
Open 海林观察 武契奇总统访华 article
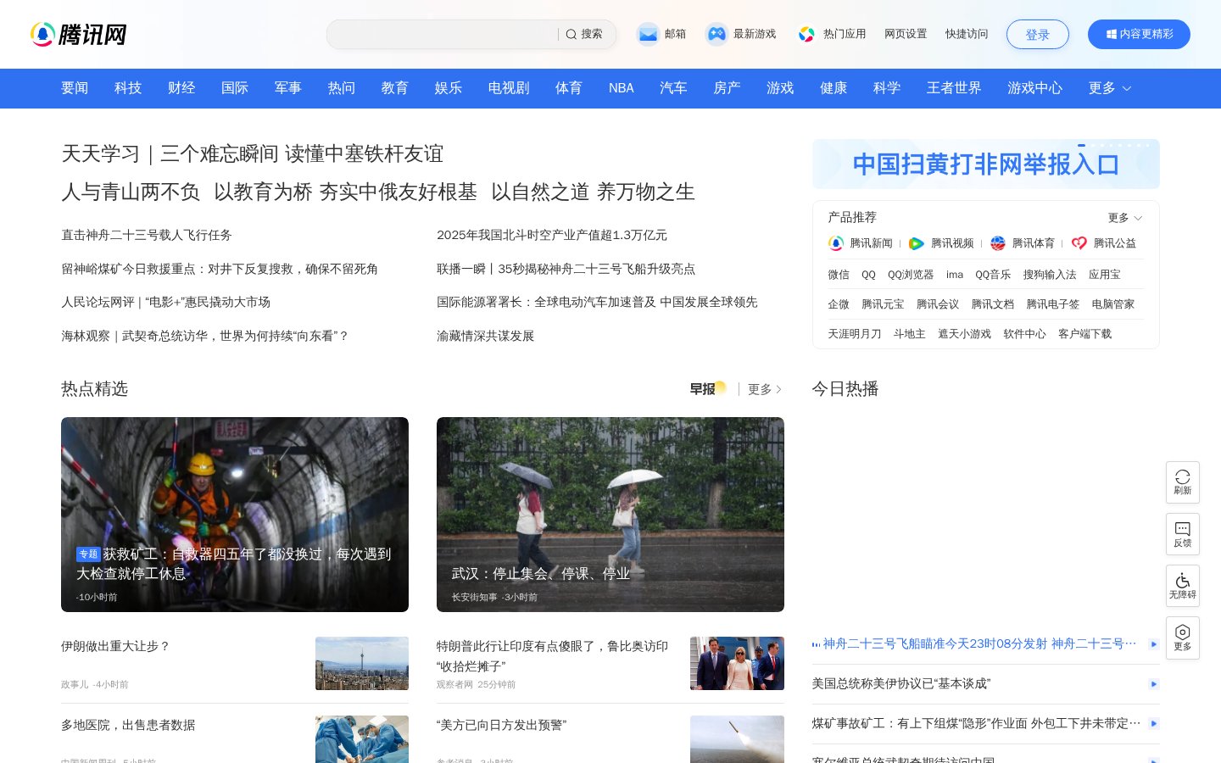coord(205,336)
